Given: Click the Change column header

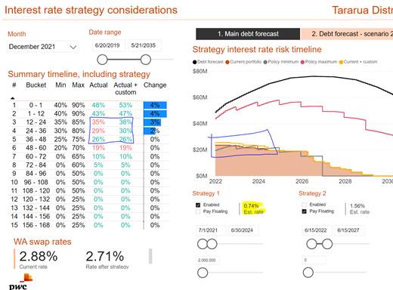Looking at the screenshot, I should [x=155, y=85].
